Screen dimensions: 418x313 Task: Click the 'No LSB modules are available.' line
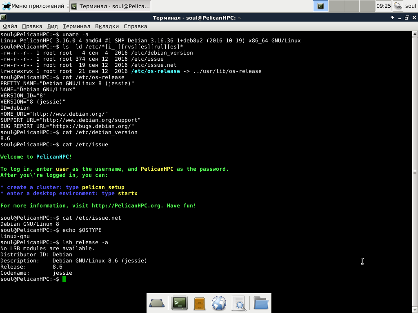click(x=47, y=248)
